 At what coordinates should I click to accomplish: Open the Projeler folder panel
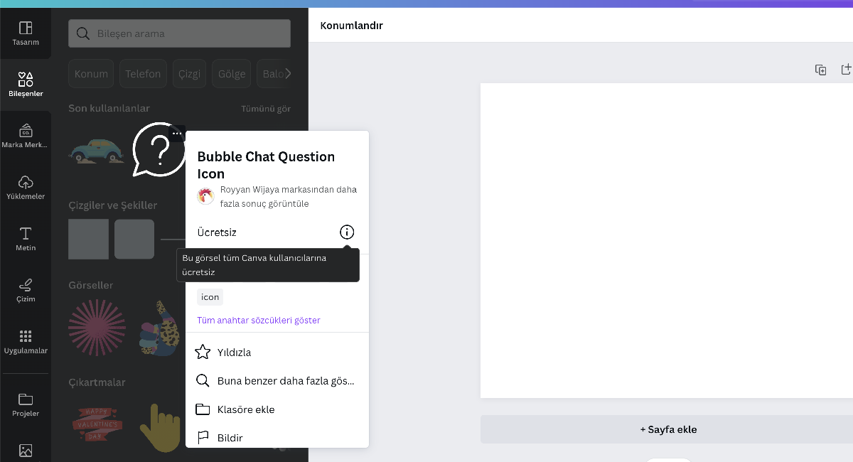click(x=26, y=404)
